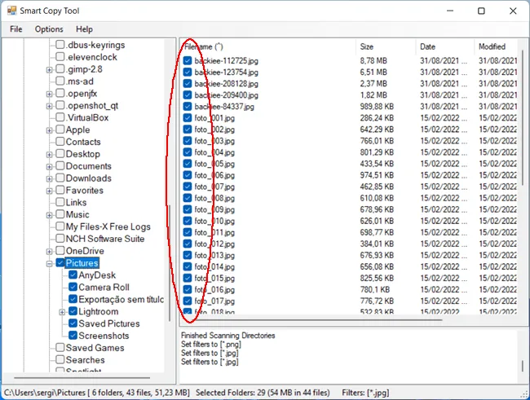The width and height of the screenshot is (530, 400).
Task: Collapse the Pictures folder node
Action: tap(50, 264)
